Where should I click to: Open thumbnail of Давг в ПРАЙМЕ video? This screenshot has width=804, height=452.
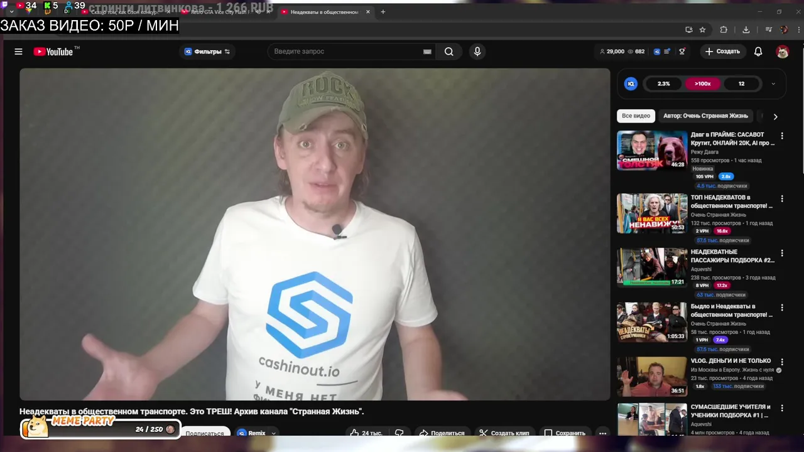[x=652, y=151]
